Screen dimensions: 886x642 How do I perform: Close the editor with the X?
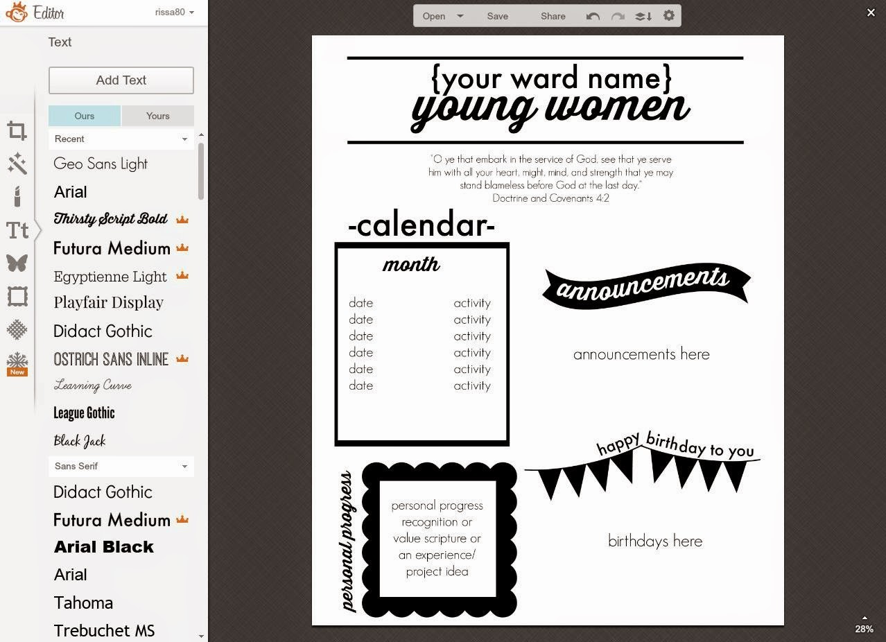(x=871, y=12)
